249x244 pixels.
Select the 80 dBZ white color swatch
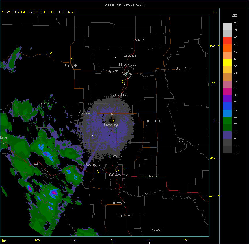tap(227, 26)
